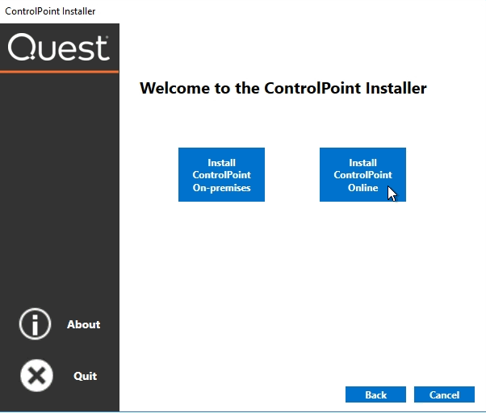486x413 pixels.
Task: Click the lowercase i inside the About circle
Action: pos(35,324)
